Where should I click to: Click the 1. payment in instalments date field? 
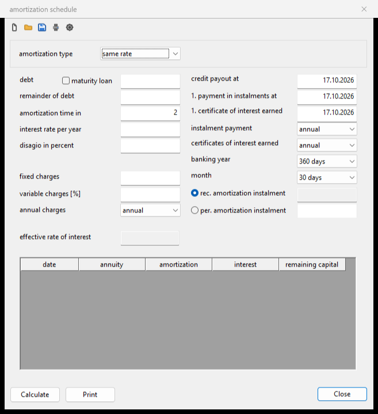(x=327, y=97)
